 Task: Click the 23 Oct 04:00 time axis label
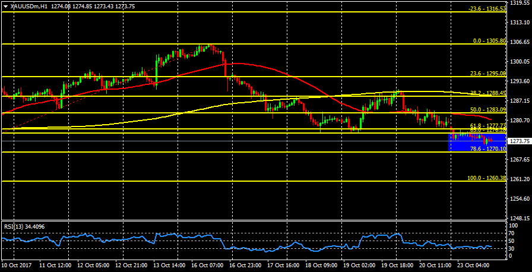473,265
